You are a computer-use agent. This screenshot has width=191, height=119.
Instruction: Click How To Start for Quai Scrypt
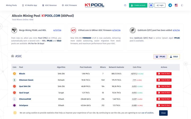point(164,93)
